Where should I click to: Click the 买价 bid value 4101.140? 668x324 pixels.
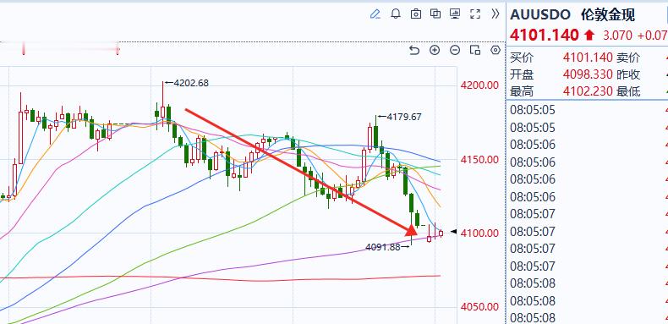(588, 58)
